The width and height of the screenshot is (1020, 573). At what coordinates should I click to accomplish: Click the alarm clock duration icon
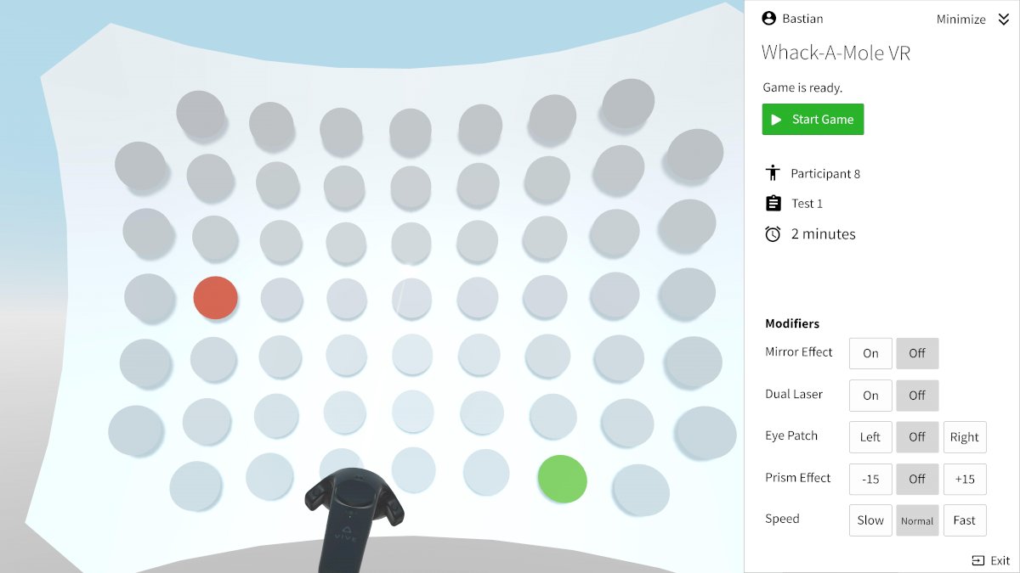point(773,233)
